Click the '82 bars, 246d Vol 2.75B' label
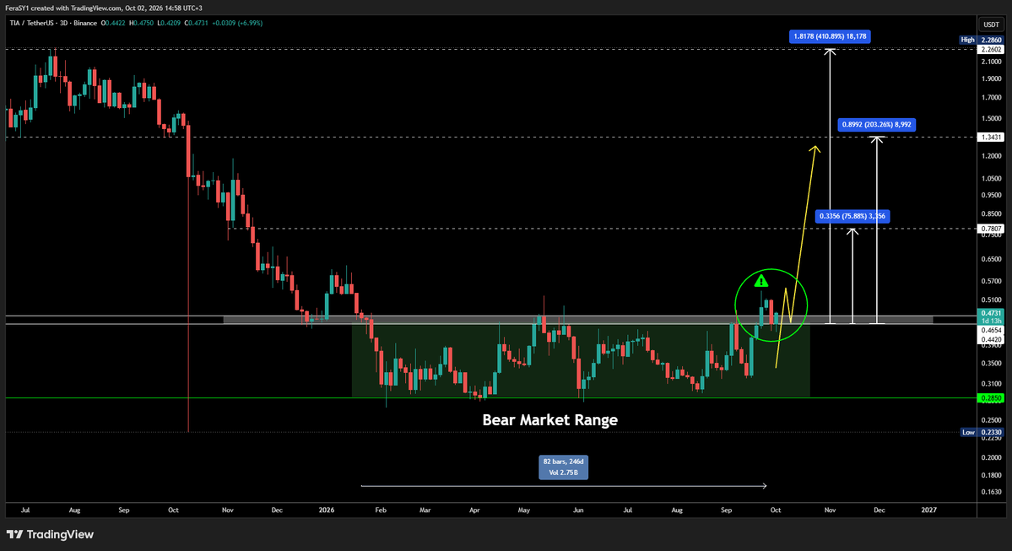This screenshot has height=551, width=1012. coord(564,467)
